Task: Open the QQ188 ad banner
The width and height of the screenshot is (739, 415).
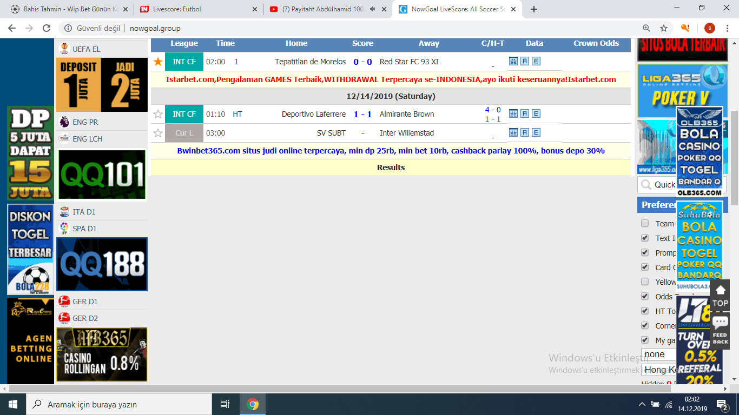Action: coord(102,264)
